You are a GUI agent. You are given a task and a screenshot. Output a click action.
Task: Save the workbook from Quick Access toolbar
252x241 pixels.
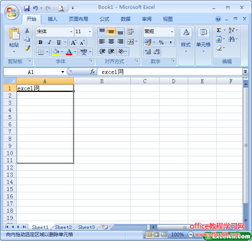click(x=27, y=8)
